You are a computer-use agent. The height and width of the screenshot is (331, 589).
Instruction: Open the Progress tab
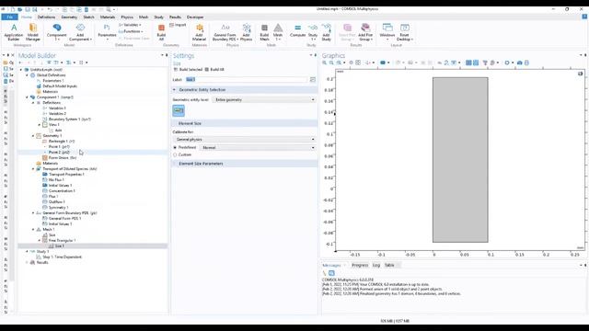360,265
